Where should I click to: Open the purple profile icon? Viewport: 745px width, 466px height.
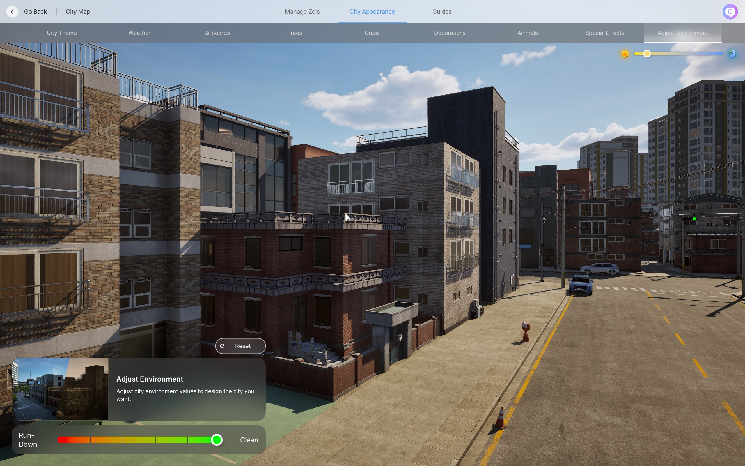pyautogui.click(x=730, y=12)
